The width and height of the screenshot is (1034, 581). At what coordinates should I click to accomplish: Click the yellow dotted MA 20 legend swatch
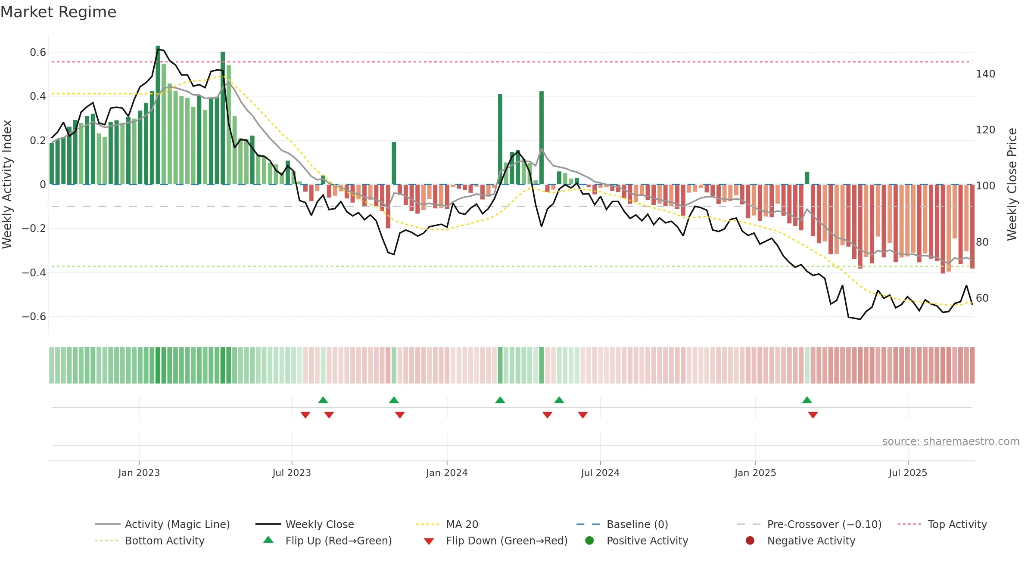[428, 524]
